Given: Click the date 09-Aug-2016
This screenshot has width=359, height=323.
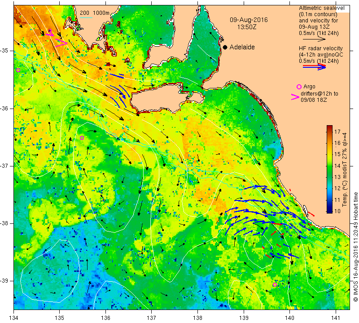Looking at the screenshot, I should (249, 20).
